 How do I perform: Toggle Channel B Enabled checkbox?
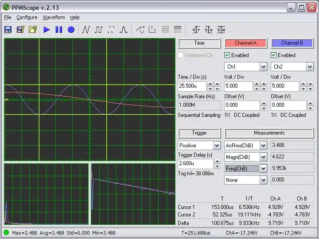point(273,55)
